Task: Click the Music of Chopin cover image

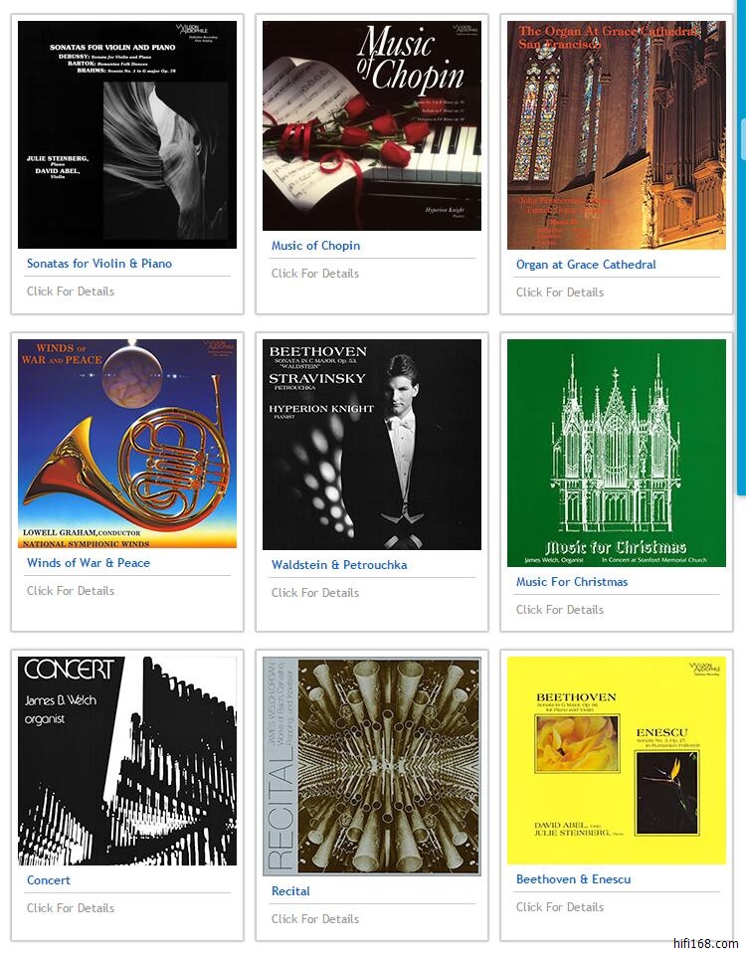Action: click(x=372, y=125)
